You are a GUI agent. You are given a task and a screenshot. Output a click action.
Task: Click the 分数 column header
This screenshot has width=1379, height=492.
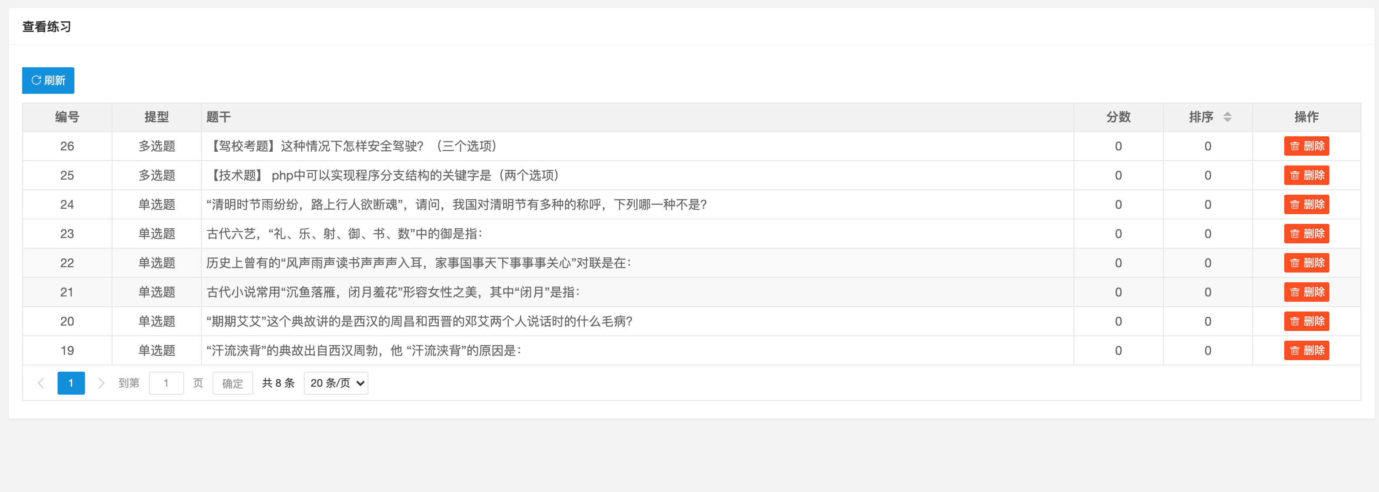click(1118, 117)
